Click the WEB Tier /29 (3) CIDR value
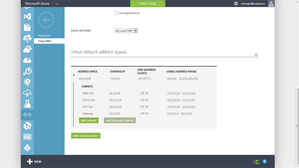 pyautogui.click(x=144, y=93)
